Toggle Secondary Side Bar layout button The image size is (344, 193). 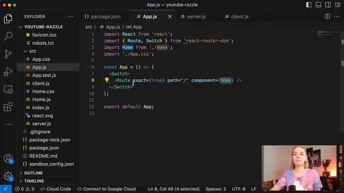[328, 5]
